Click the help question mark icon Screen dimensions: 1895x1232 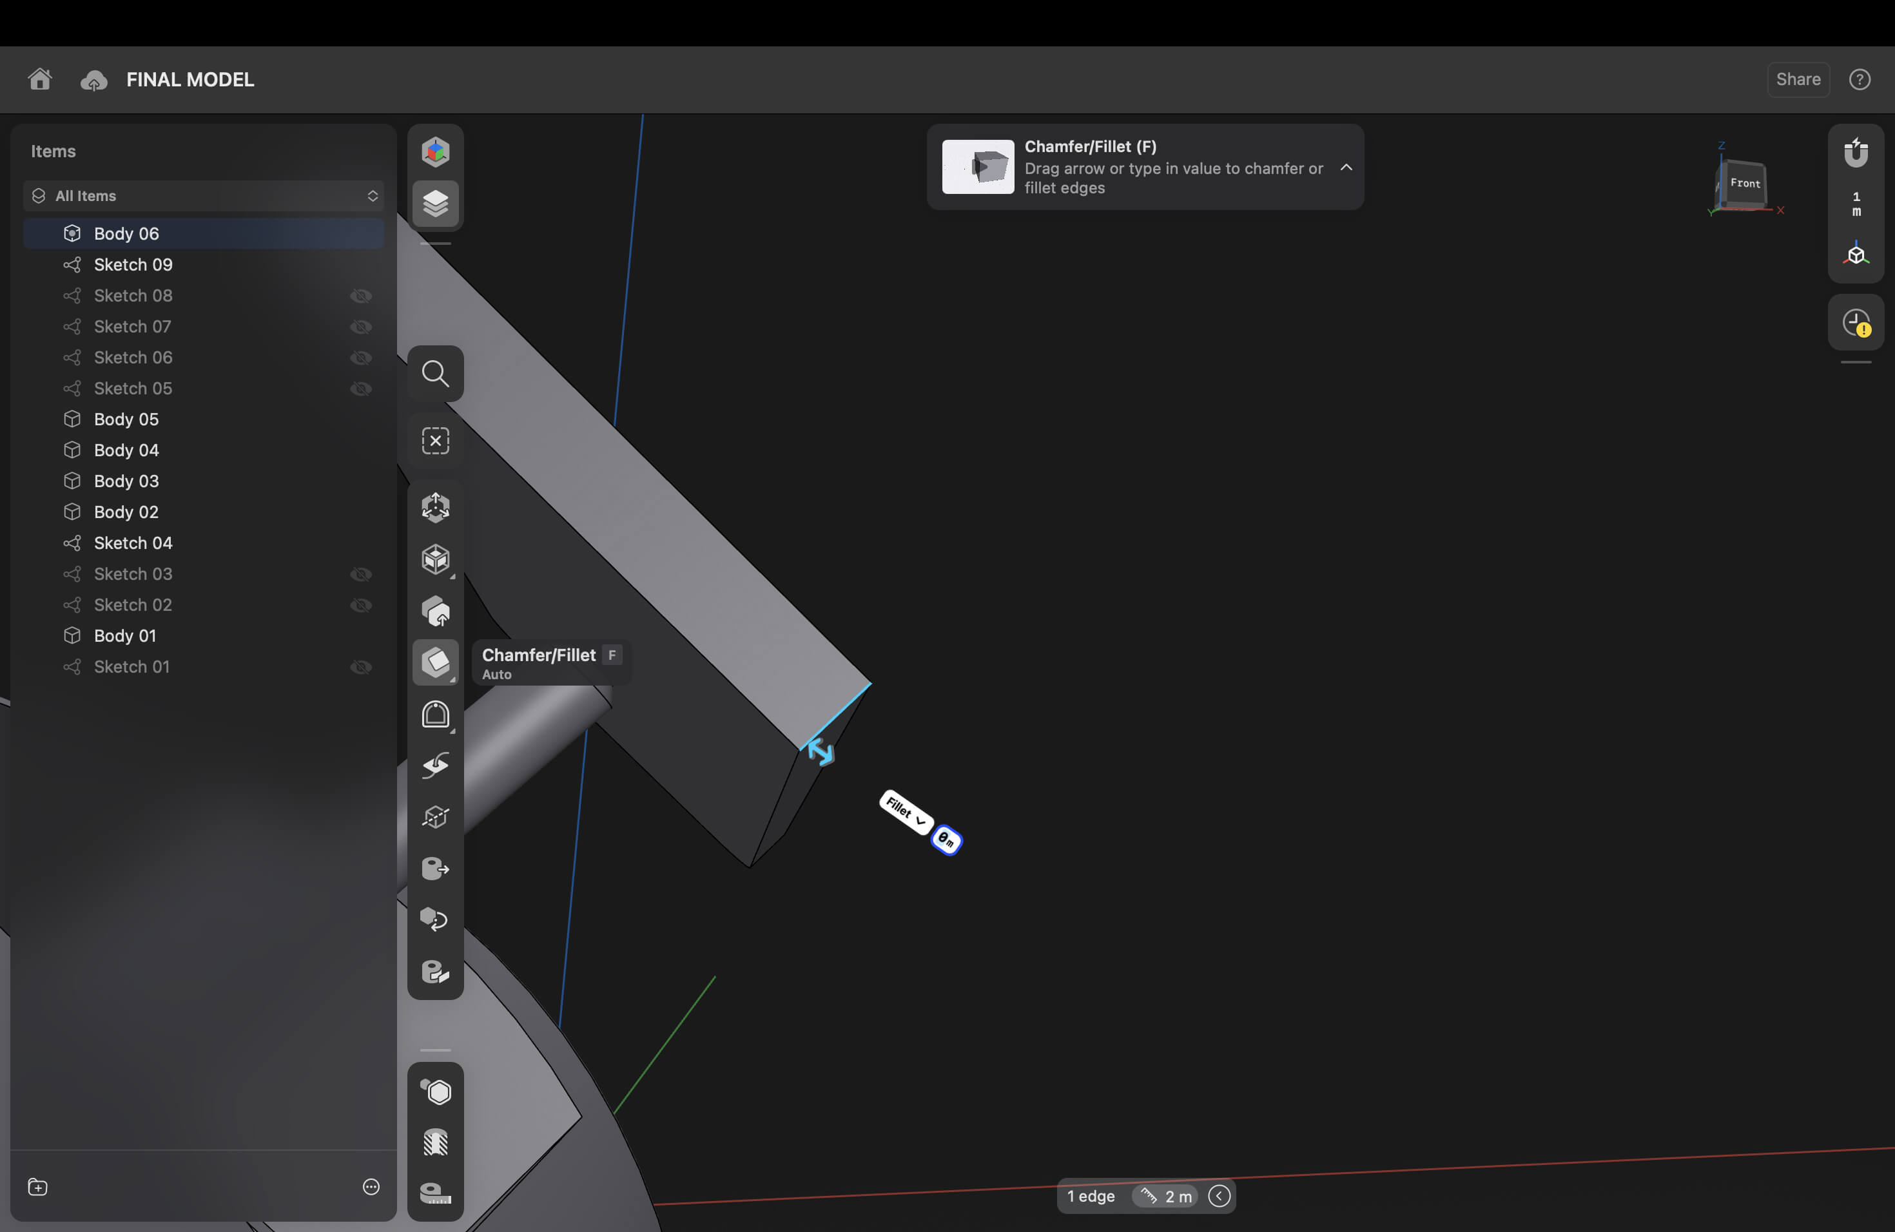pos(1859,80)
